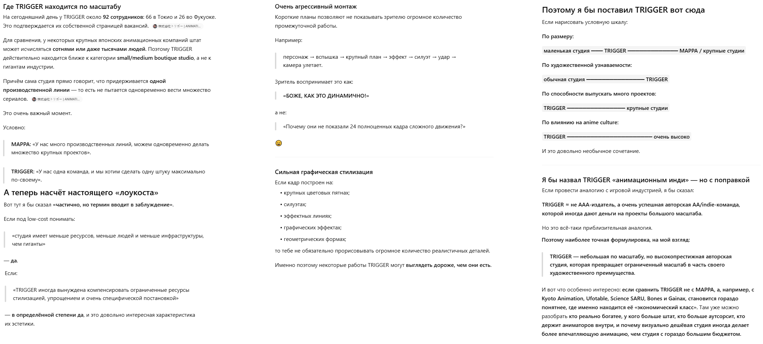Click the favicon in the citation after «сериалов»
This screenshot has height=344, width=763.
34,99
